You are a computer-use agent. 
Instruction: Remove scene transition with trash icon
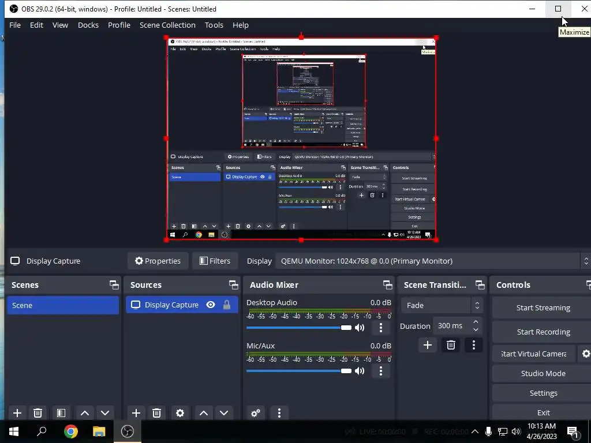coord(451,345)
